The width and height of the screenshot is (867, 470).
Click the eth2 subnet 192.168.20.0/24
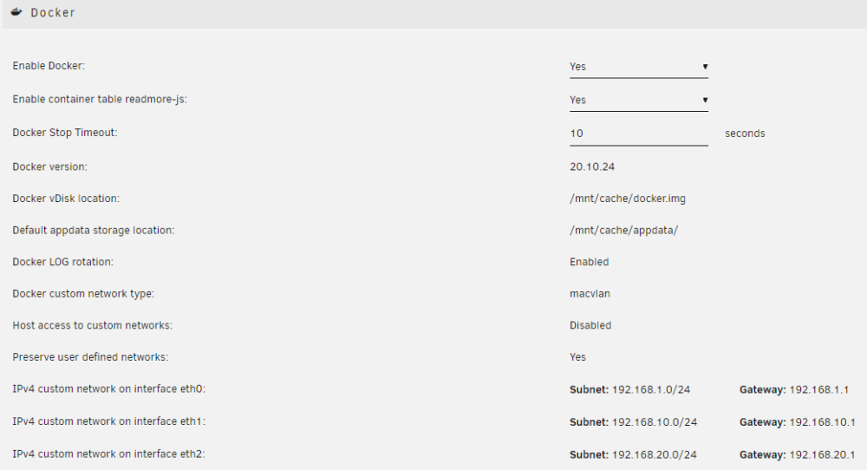(655, 455)
